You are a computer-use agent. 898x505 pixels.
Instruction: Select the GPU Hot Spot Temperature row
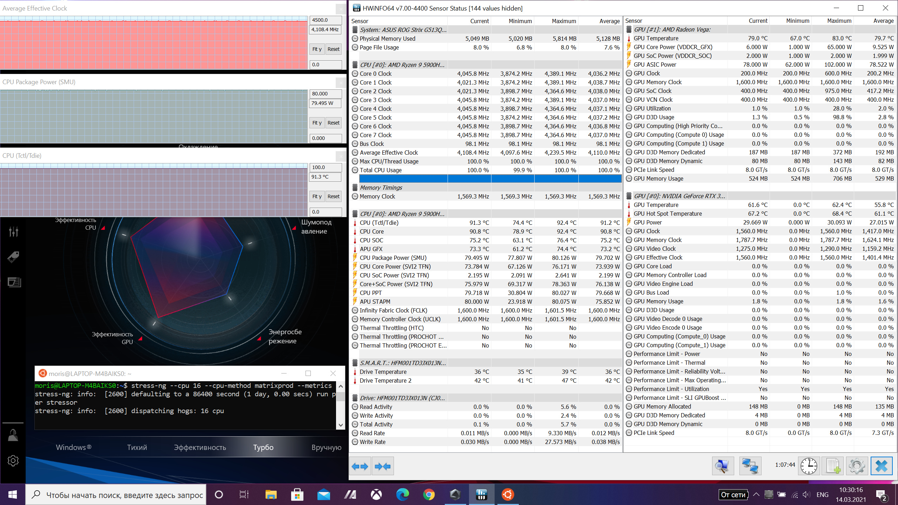(760, 214)
